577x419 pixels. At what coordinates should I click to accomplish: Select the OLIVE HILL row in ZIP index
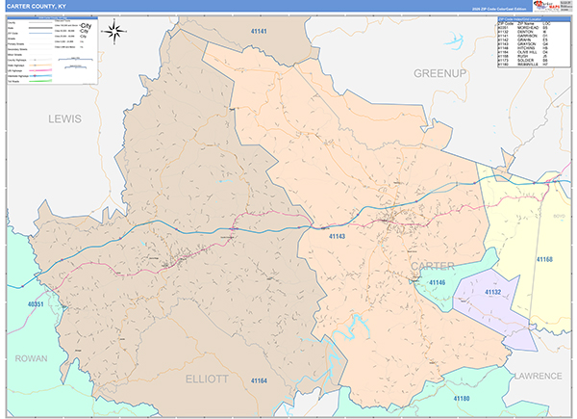coord(525,52)
